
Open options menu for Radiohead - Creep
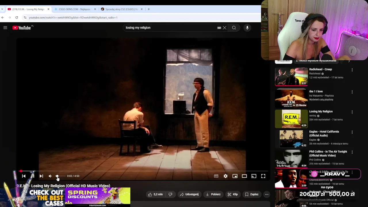point(352,70)
